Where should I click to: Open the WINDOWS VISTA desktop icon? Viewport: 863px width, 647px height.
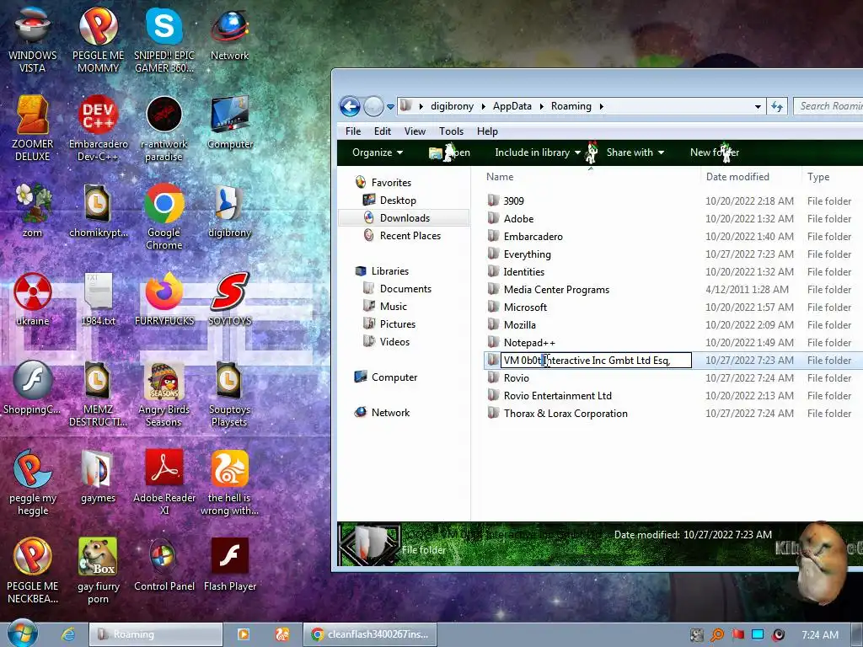[x=33, y=39]
